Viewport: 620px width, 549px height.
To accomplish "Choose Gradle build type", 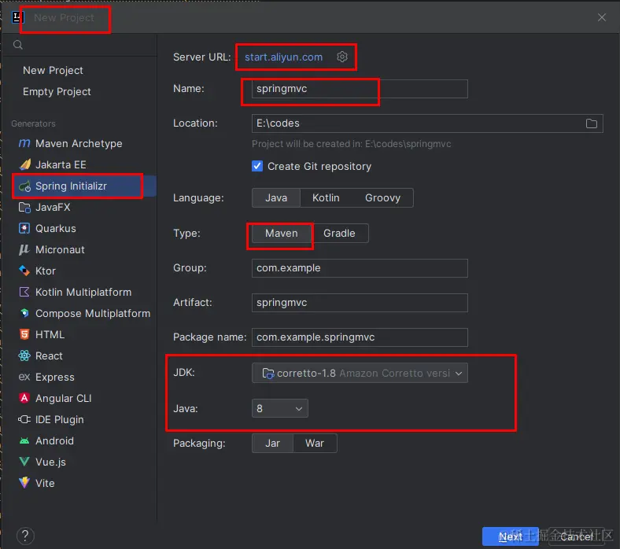I will pyautogui.click(x=339, y=233).
